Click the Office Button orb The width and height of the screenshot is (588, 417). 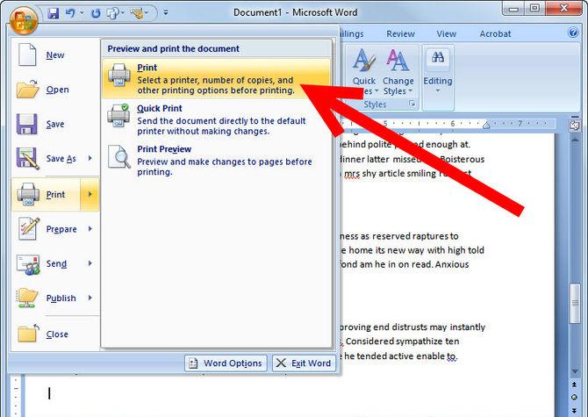coord(24,19)
